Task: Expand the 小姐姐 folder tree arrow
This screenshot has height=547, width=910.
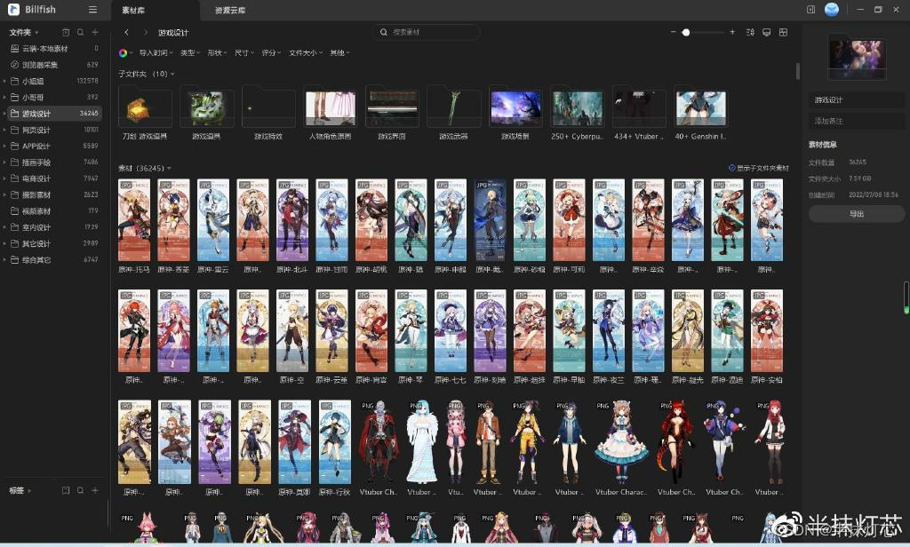Action: click(4, 81)
